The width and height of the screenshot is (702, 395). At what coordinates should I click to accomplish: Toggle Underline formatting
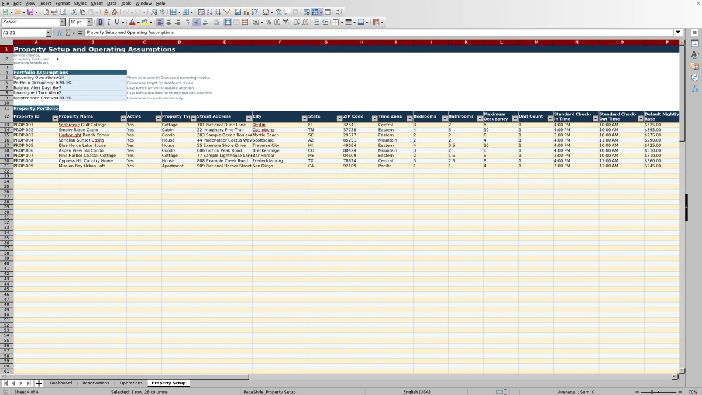click(x=116, y=22)
